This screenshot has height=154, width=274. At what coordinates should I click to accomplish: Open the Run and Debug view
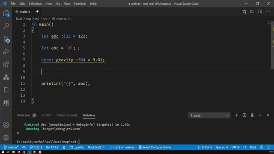[x=6, y=52]
